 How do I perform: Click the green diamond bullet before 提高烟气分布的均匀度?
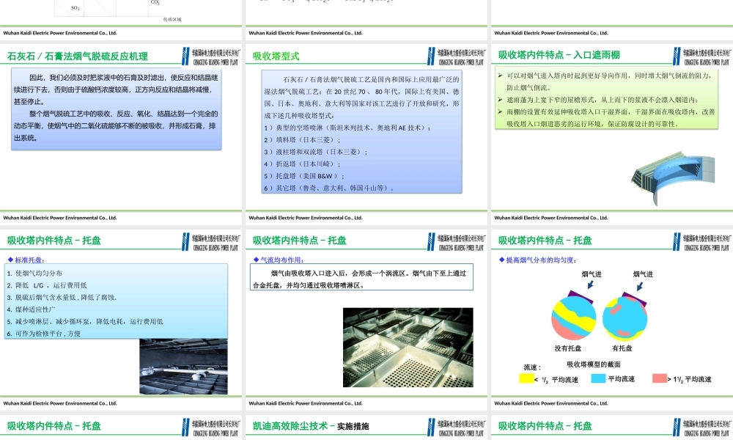pos(500,257)
